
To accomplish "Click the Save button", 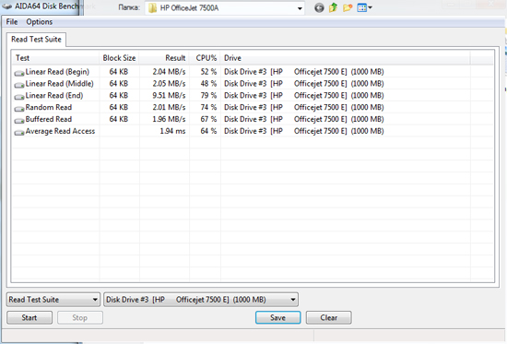I will click(x=278, y=317).
